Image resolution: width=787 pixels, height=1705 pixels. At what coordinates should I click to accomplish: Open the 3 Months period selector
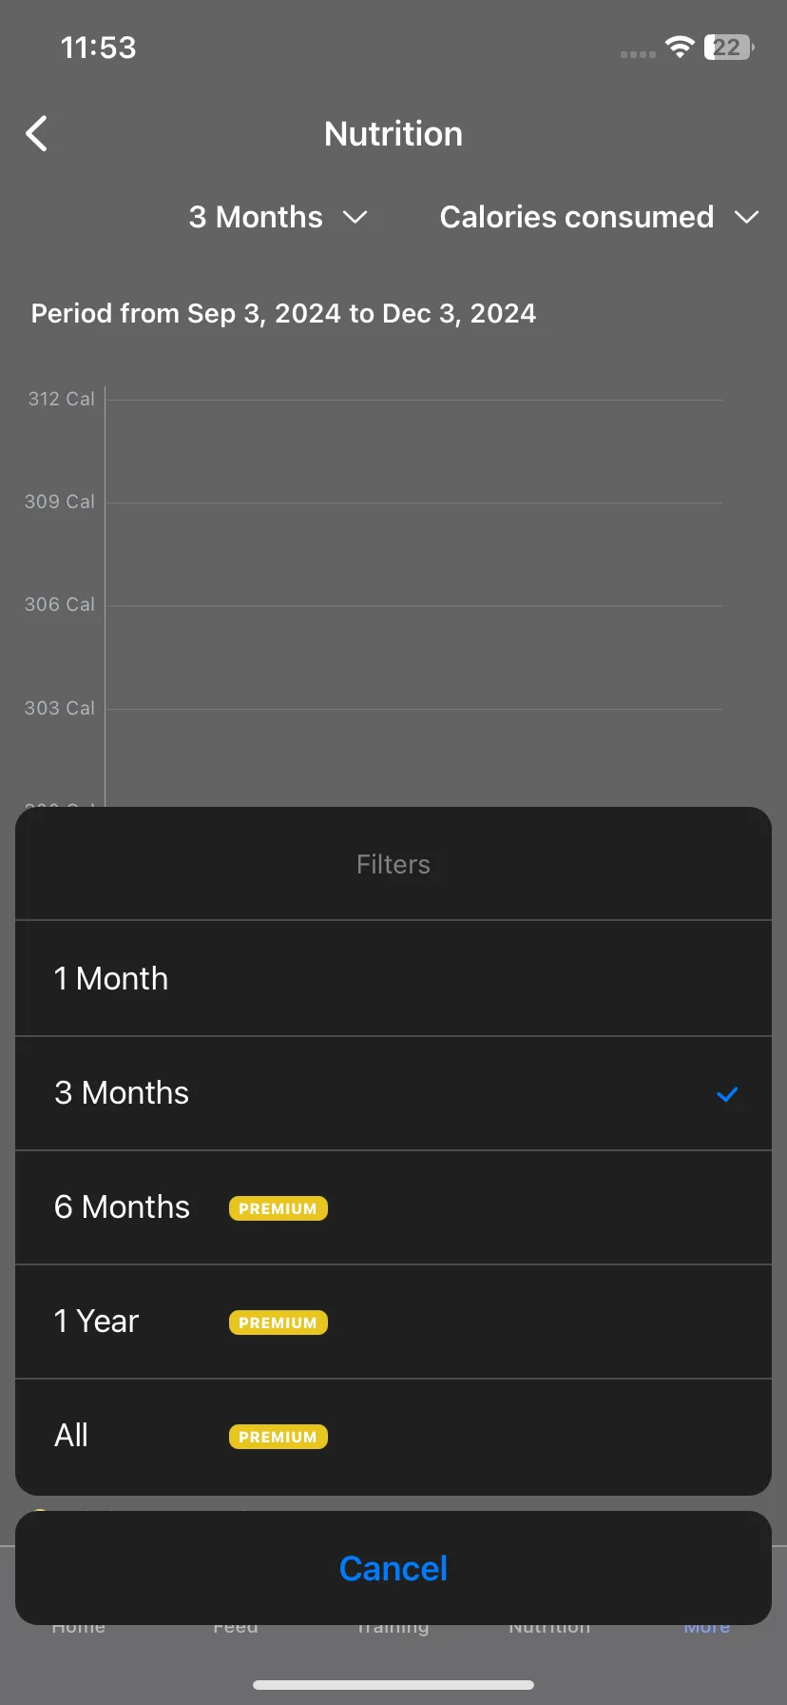[278, 217]
